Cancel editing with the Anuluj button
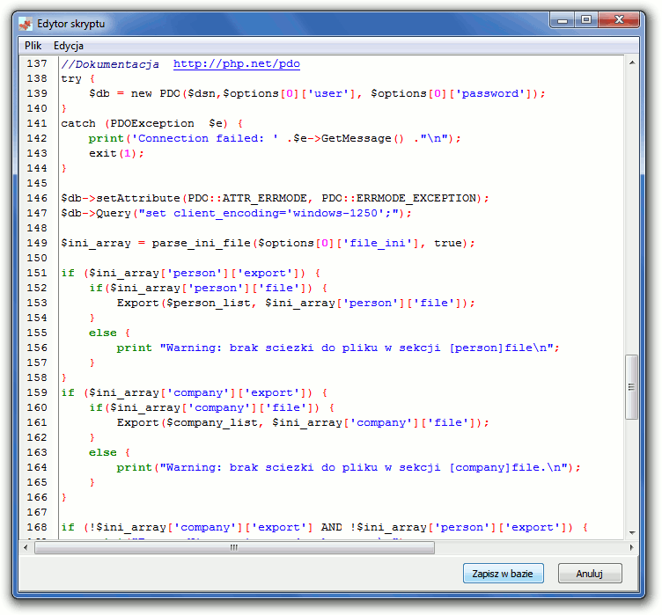Screen dimensions: 662x615 coord(589,574)
